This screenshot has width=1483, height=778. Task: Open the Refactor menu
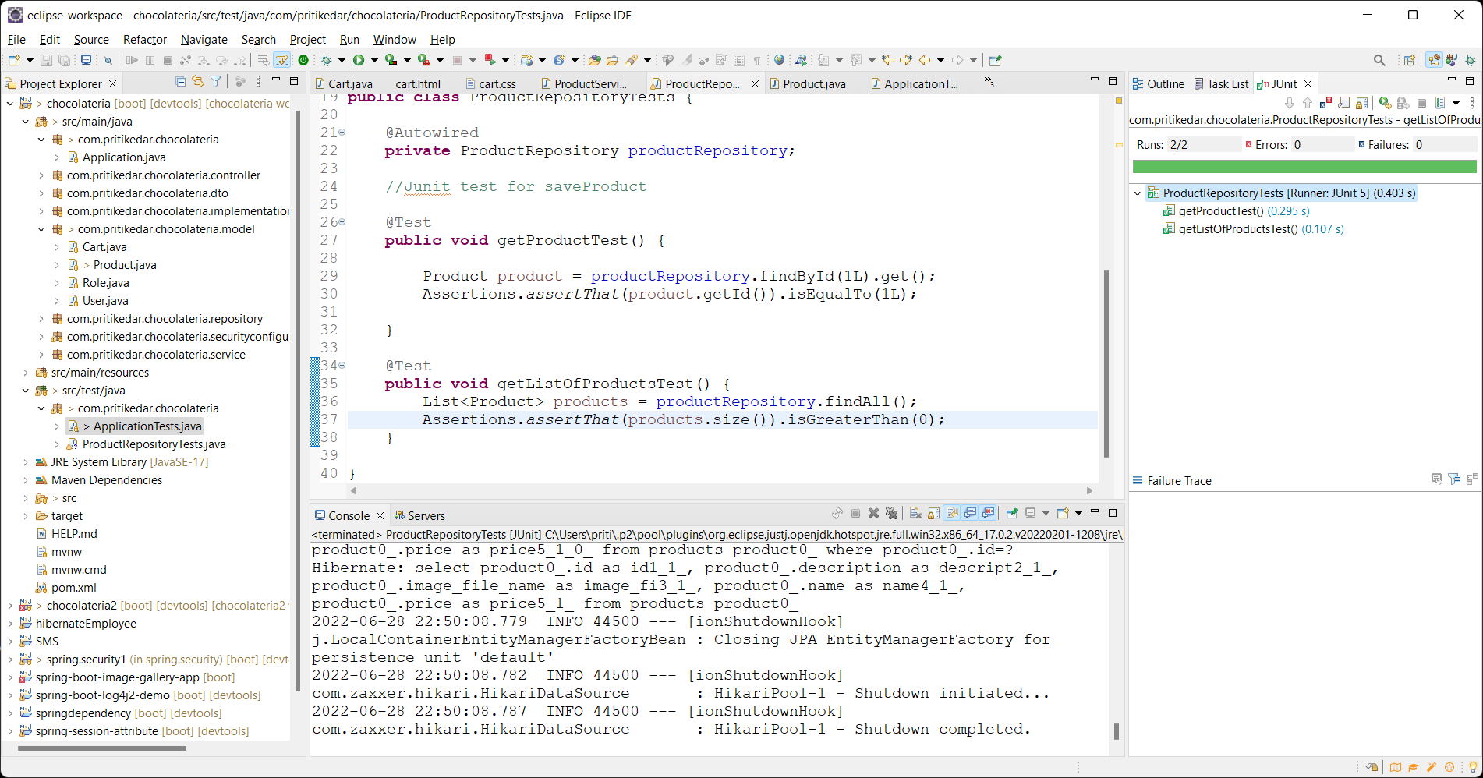[145, 40]
